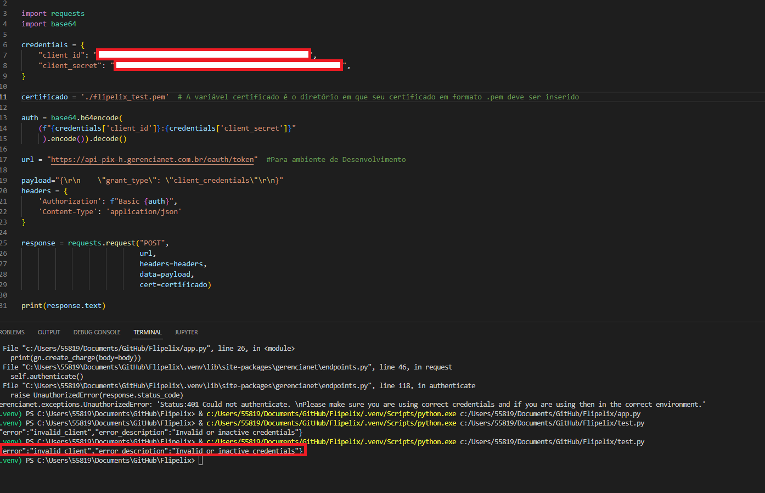Image resolution: width=765 pixels, height=493 pixels.
Task: Switch to the OUTPUT panel tab
Action: tap(49, 332)
